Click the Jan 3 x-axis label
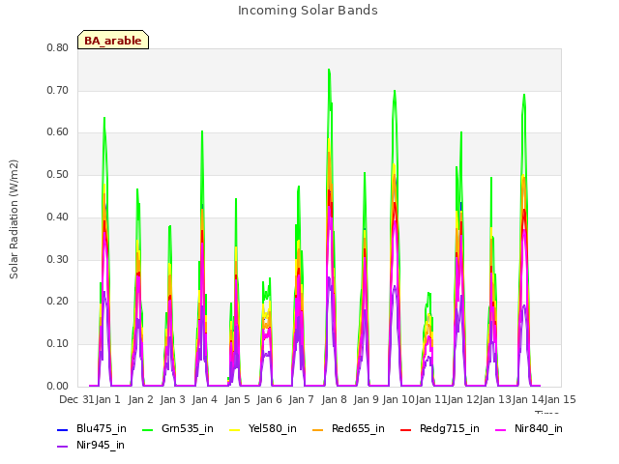 point(172,399)
